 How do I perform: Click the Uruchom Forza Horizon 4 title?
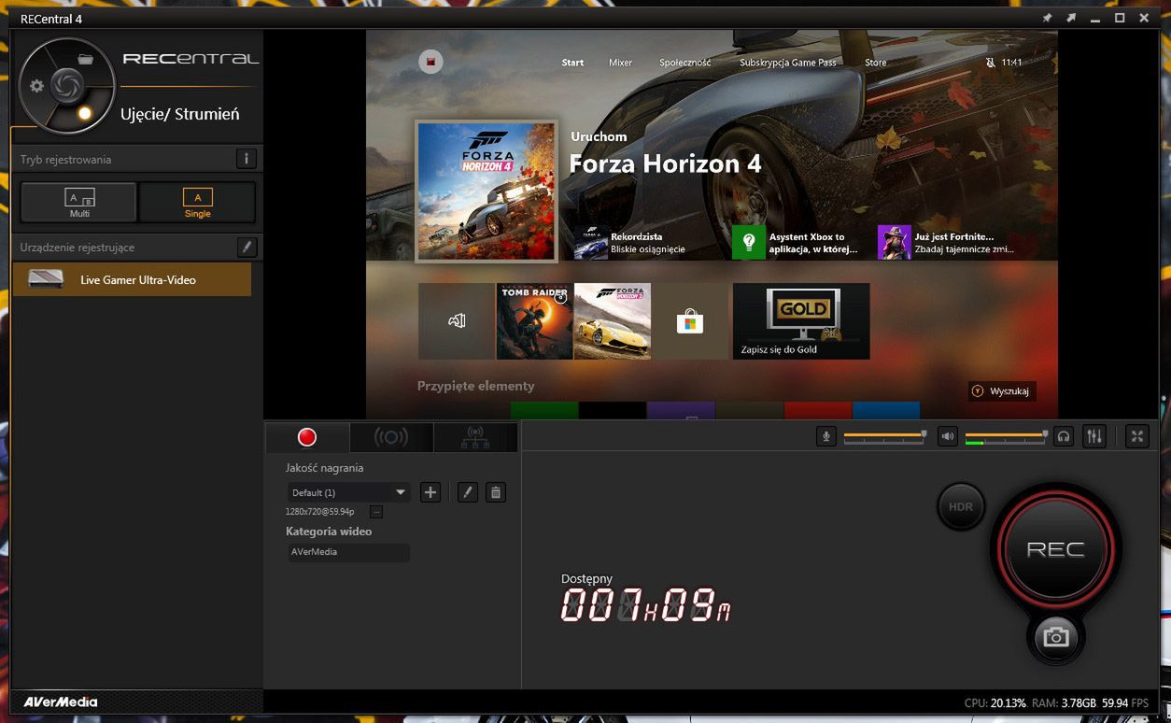point(665,155)
